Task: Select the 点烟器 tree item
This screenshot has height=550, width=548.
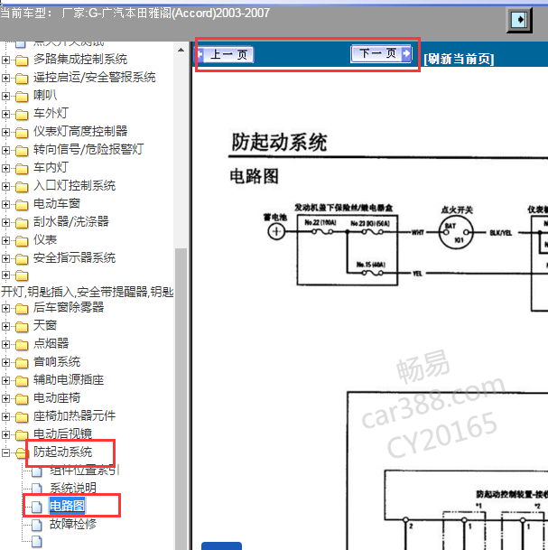Action: coord(51,343)
